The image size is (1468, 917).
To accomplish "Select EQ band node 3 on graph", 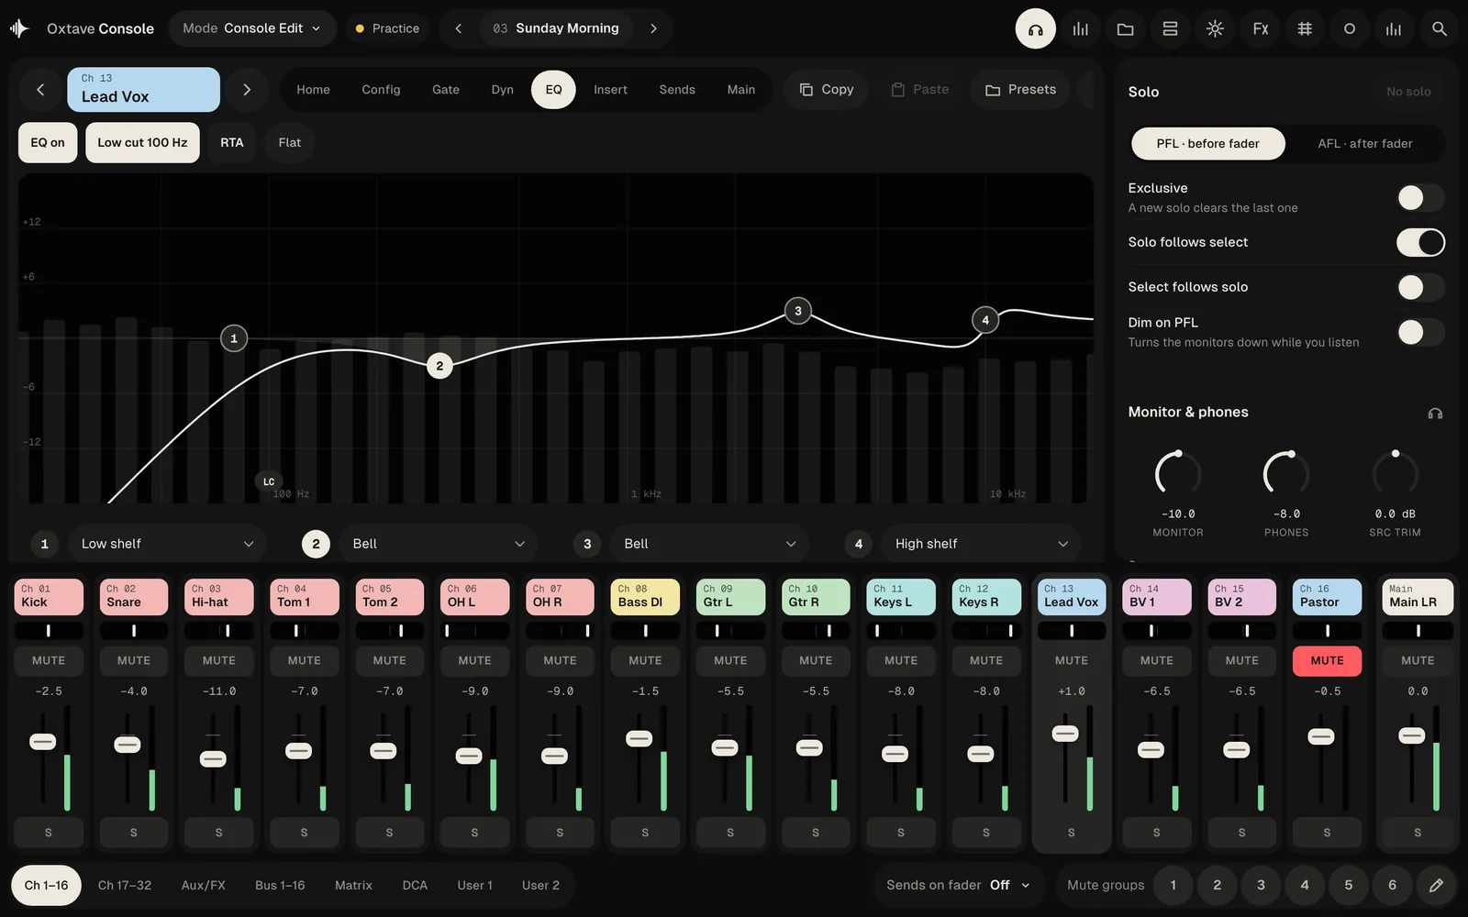I will tap(798, 311).
